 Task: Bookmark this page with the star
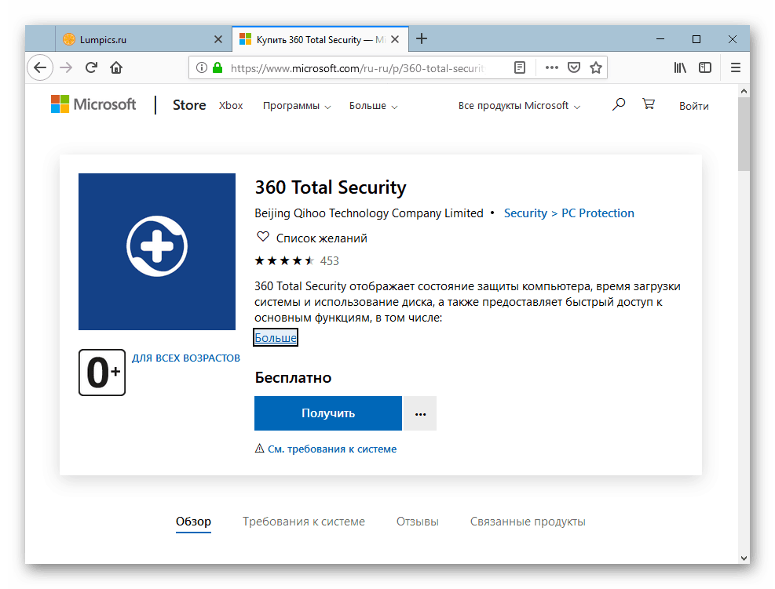[596, 67]
